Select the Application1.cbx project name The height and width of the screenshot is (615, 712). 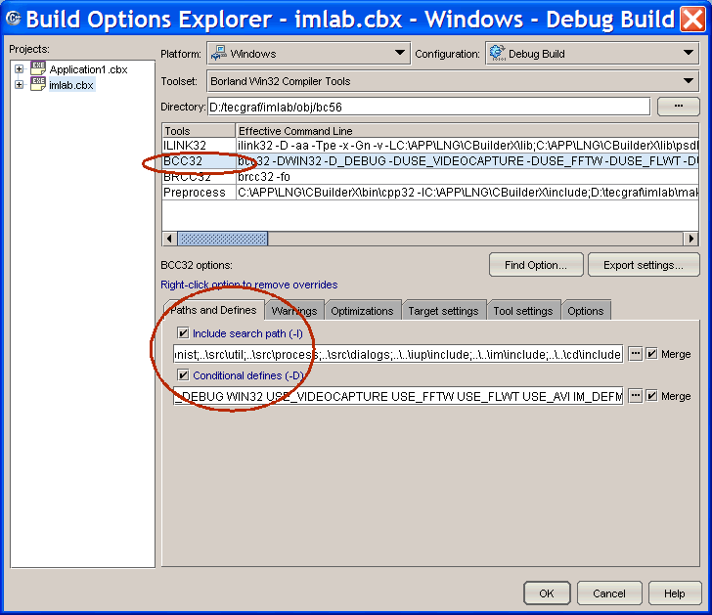point(88,69)
